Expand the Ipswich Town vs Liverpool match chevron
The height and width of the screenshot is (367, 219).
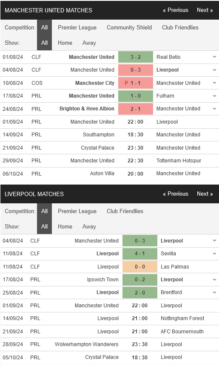[214, 280]
